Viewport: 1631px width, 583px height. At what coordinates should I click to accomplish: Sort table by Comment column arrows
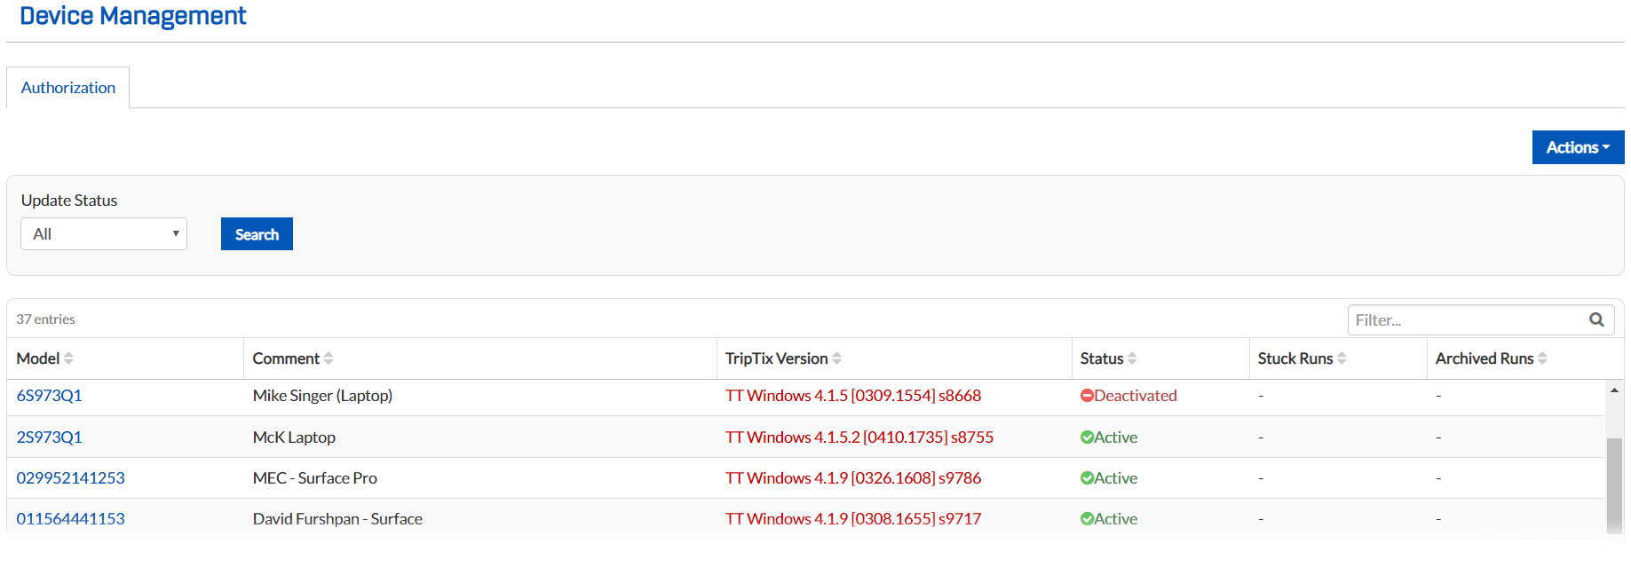(329, 358)
